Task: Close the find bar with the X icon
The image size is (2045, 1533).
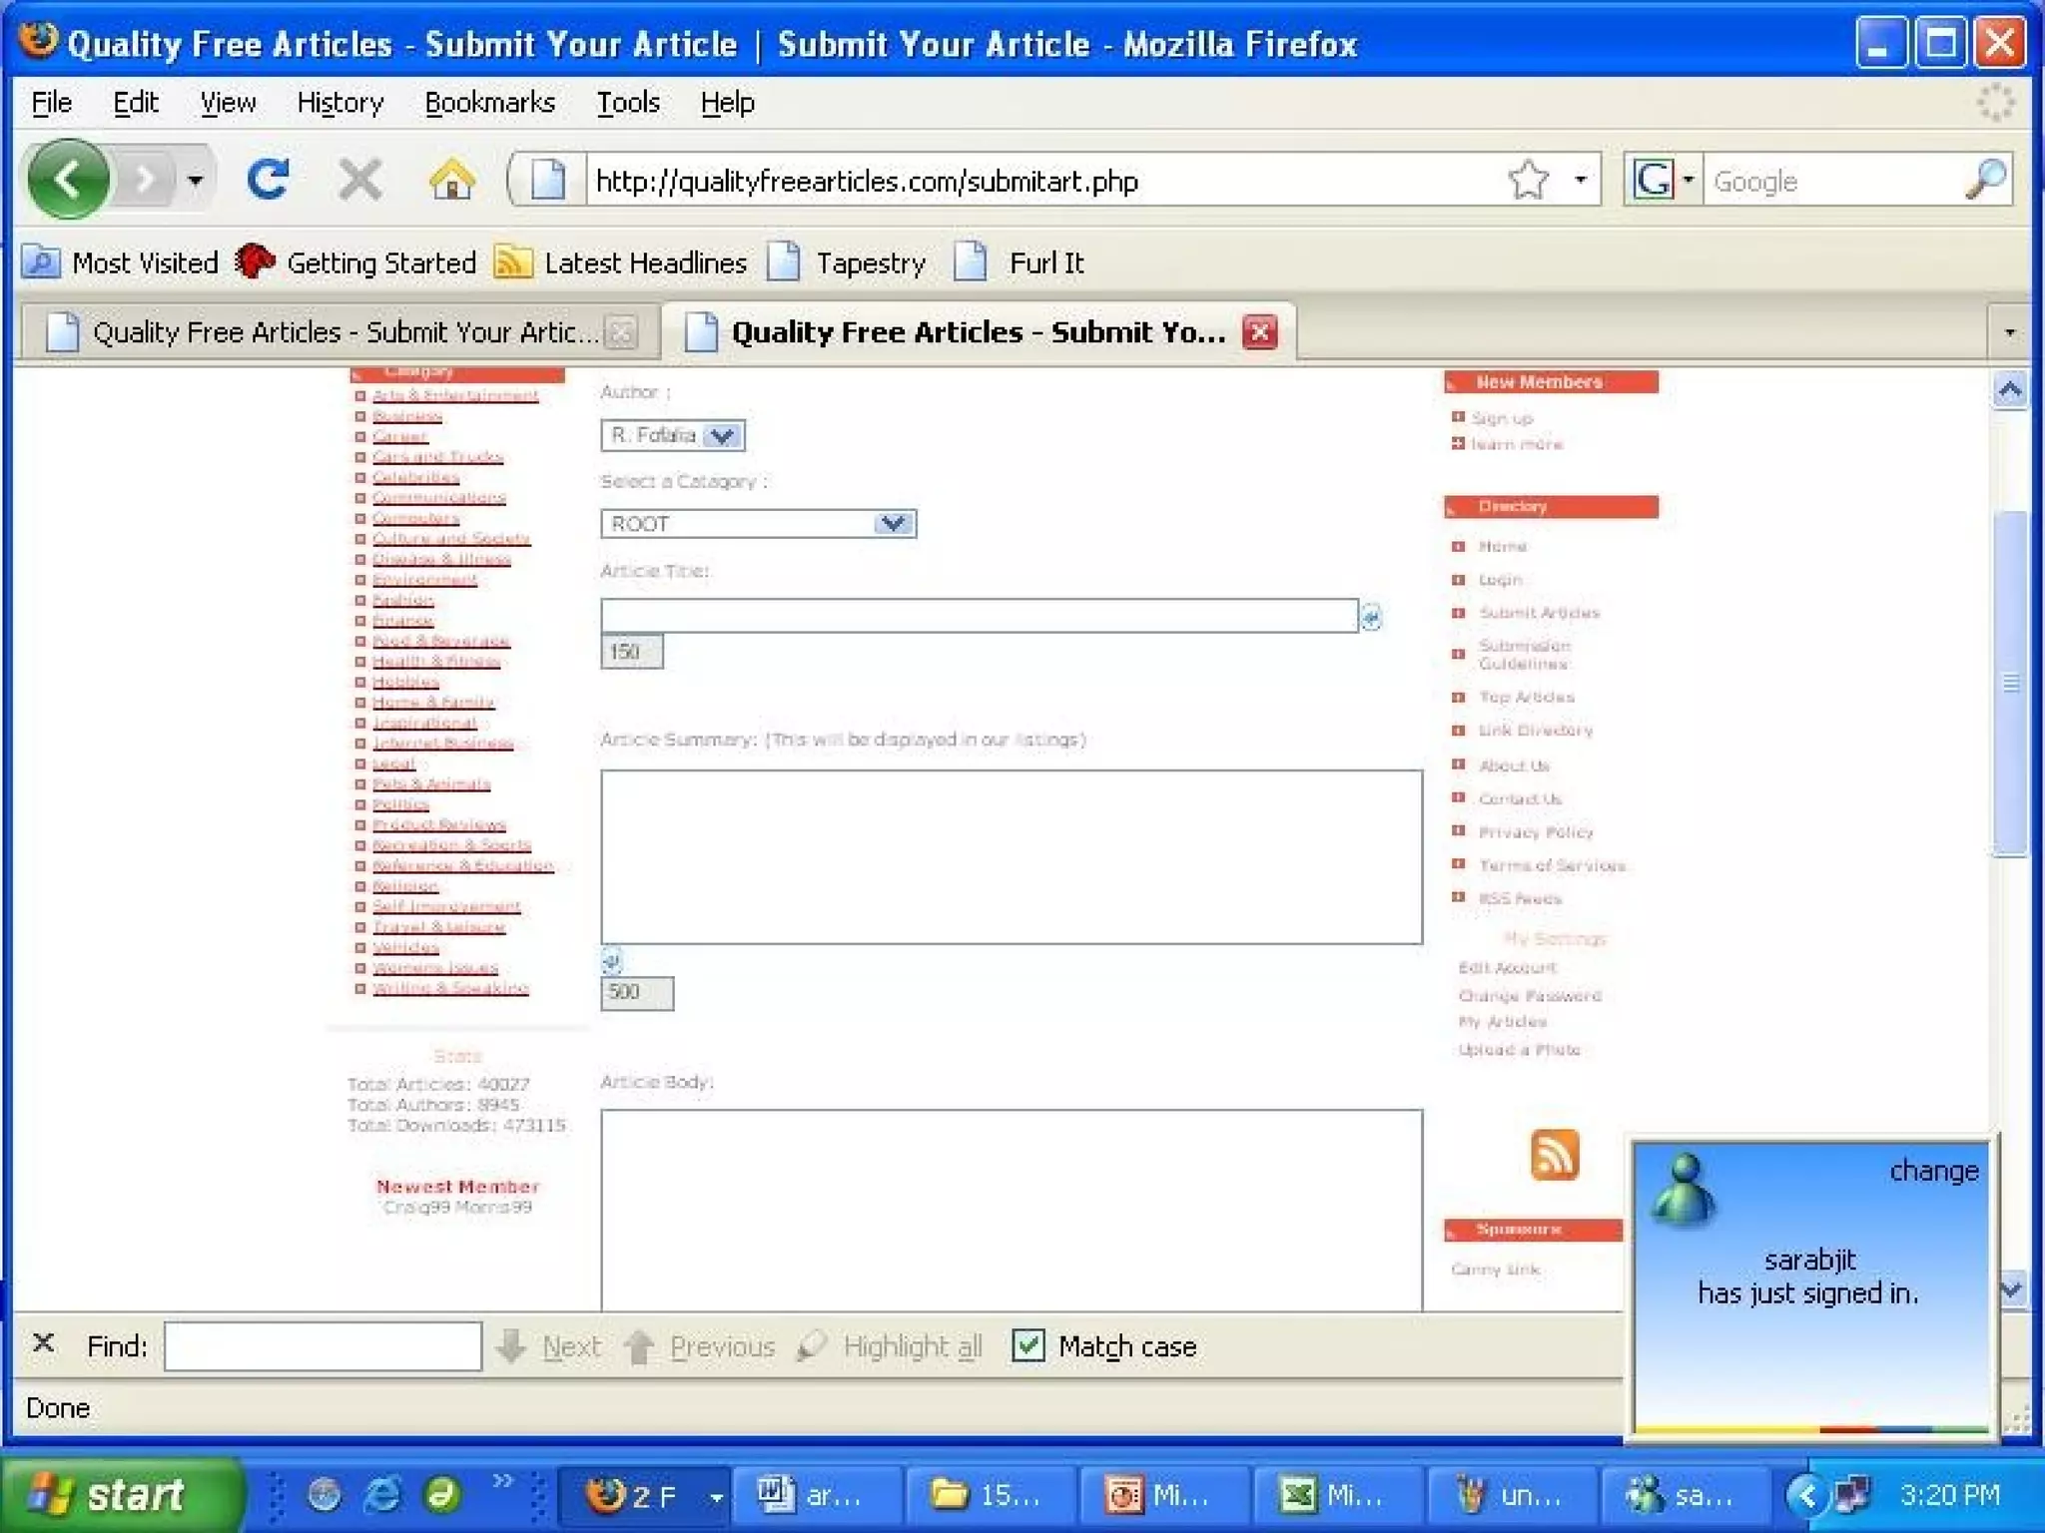Action: (43, 1343)
